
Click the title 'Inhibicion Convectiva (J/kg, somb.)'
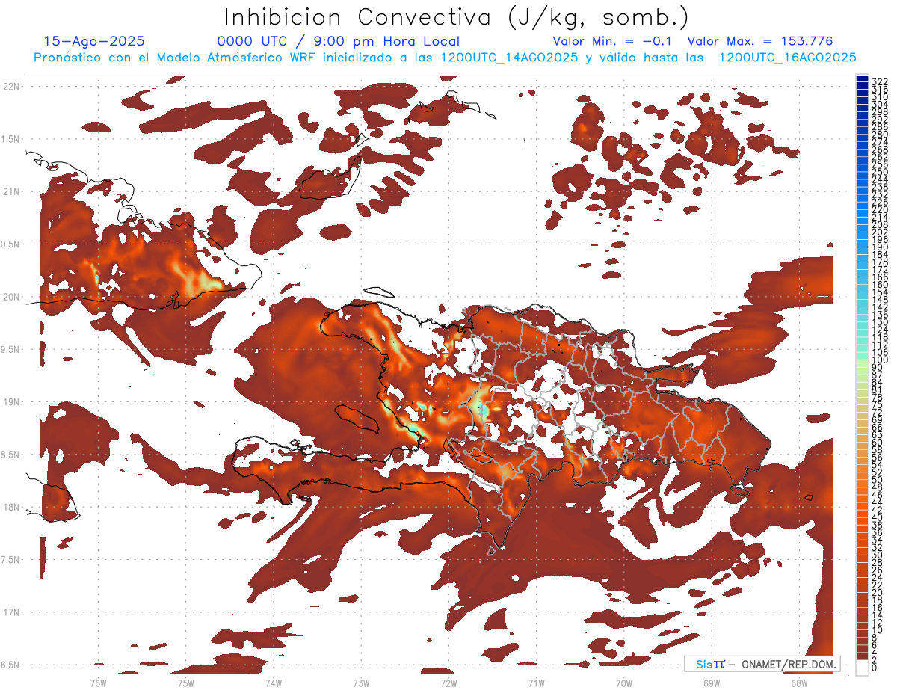coord(457,17)
